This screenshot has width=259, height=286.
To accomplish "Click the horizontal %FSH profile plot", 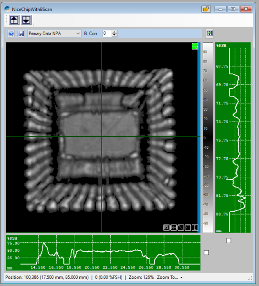I will (103, 253).
